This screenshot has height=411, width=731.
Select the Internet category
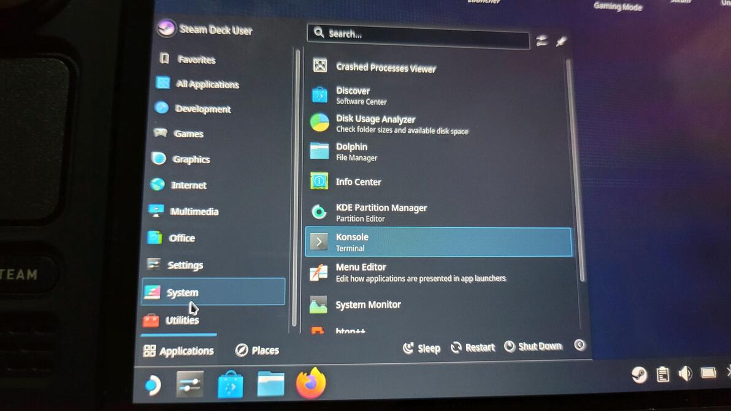(x=178, y=185)
